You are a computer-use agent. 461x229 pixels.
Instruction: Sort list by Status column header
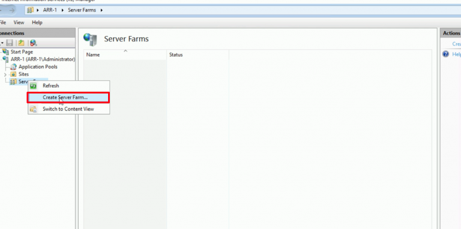[198, 55]
